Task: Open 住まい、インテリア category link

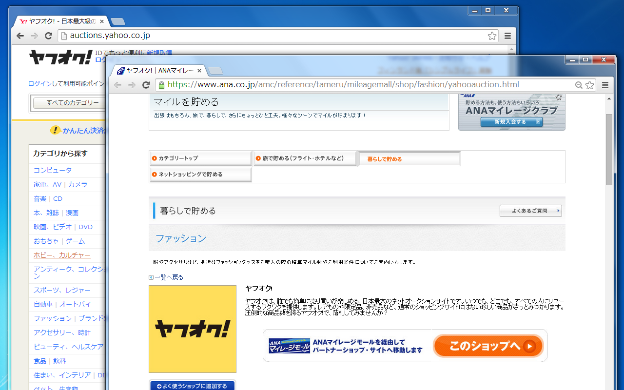Action: coord(62,375)
